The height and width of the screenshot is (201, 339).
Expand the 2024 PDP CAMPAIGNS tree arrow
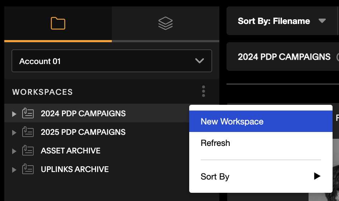pyautogui.click(x=14, y=114)
